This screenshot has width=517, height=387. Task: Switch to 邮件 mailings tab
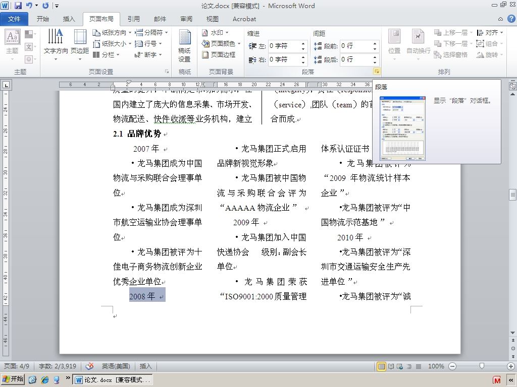tap(160, 19)
